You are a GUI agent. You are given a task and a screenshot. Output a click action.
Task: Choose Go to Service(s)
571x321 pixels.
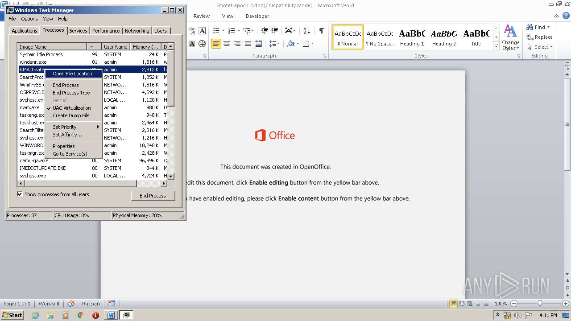tap(70, 154)
